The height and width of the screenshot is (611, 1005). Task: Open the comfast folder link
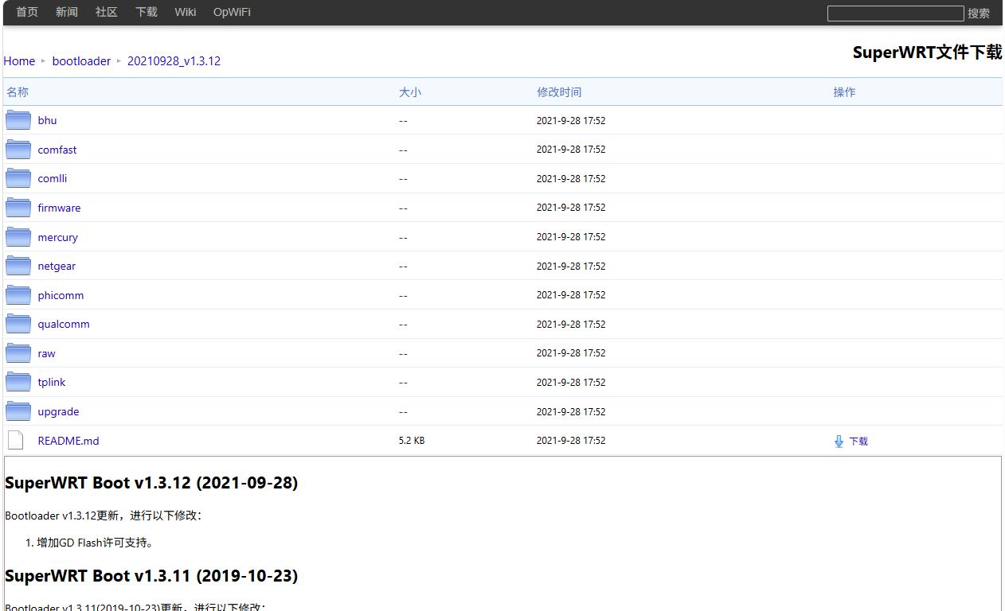pyautogui.click(x=57, y=150)
